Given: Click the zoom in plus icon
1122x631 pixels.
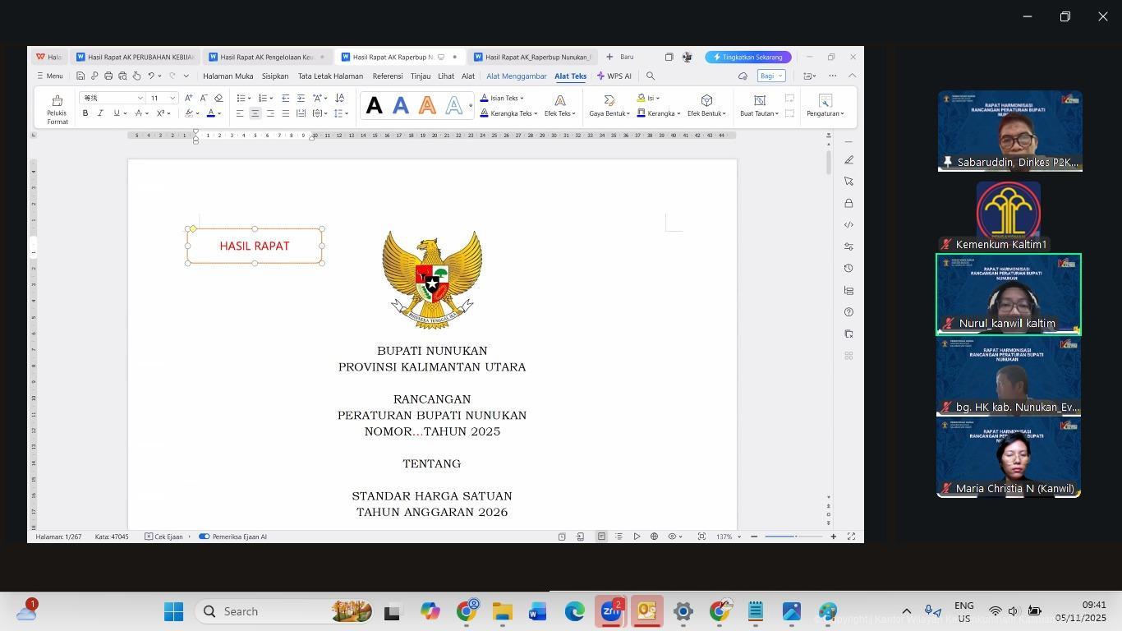Looking at the screenshot, I should click(x=833, y=537).
